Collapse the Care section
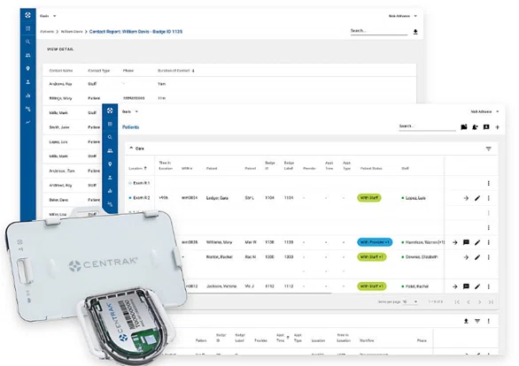 pyautogui.click(x=131, y=148)
